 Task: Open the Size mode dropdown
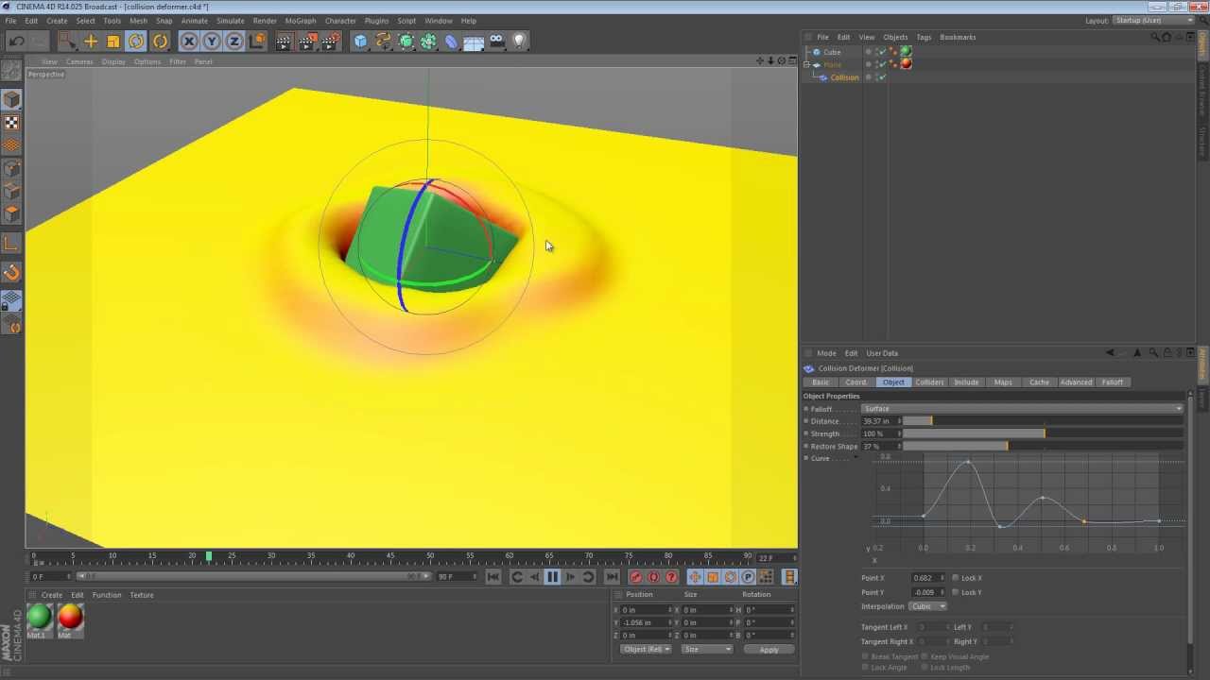pos(707,650)
